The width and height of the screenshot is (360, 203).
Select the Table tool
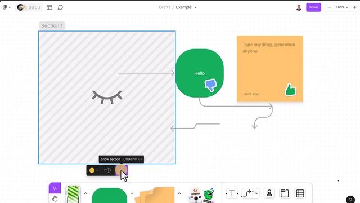(x=300, y=193)
